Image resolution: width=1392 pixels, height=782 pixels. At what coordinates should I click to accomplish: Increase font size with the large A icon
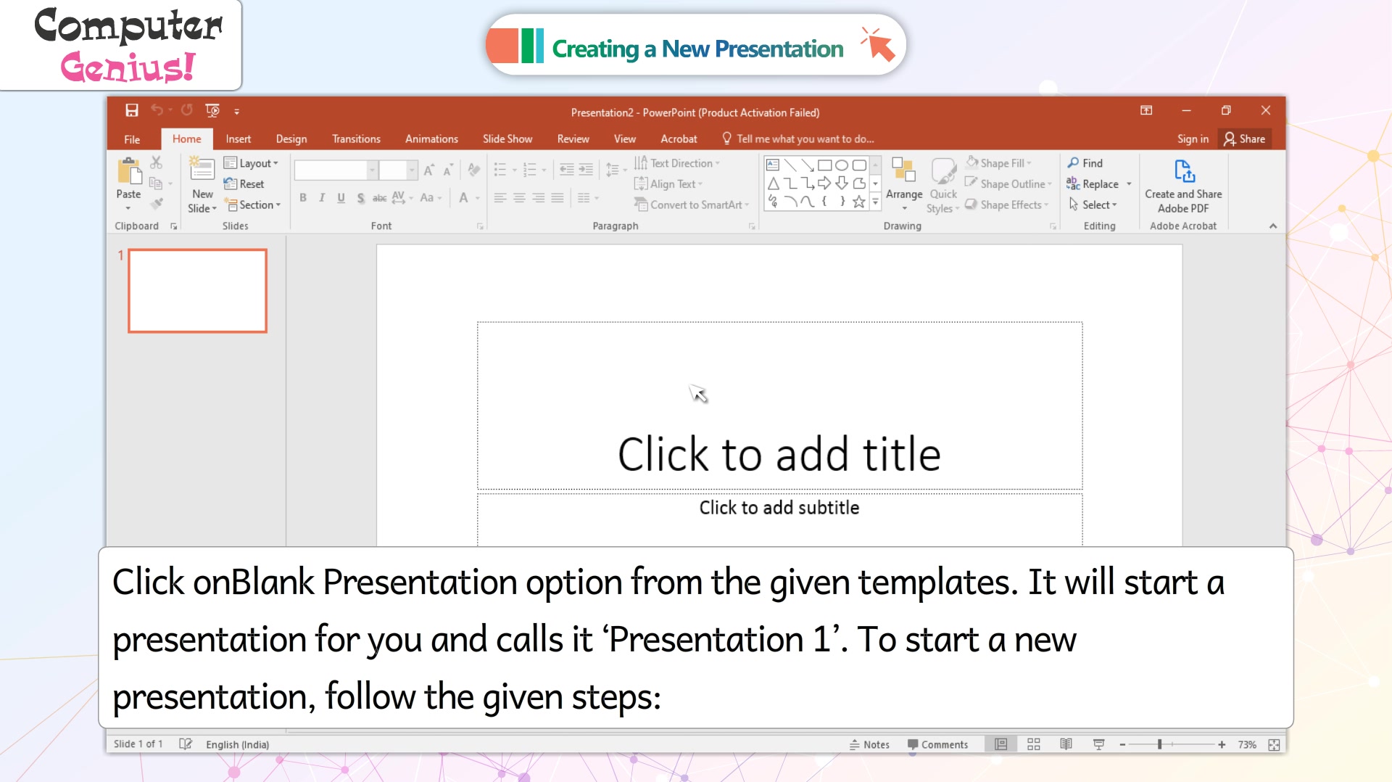click(428, 170)
